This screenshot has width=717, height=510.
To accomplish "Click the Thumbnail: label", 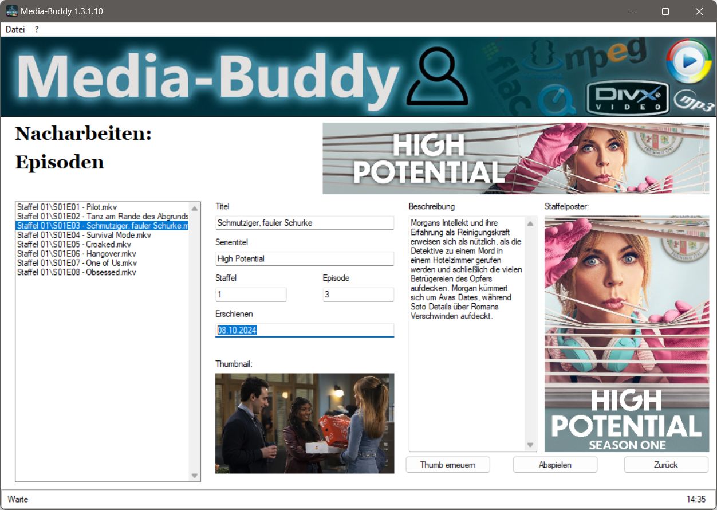I will point(234,364).
